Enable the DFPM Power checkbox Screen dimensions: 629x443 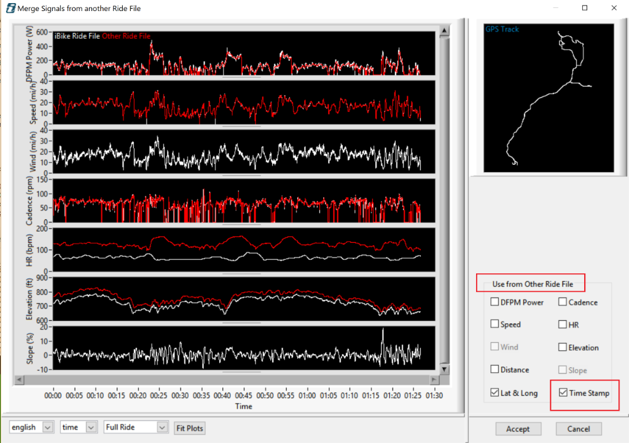[495, 302]
